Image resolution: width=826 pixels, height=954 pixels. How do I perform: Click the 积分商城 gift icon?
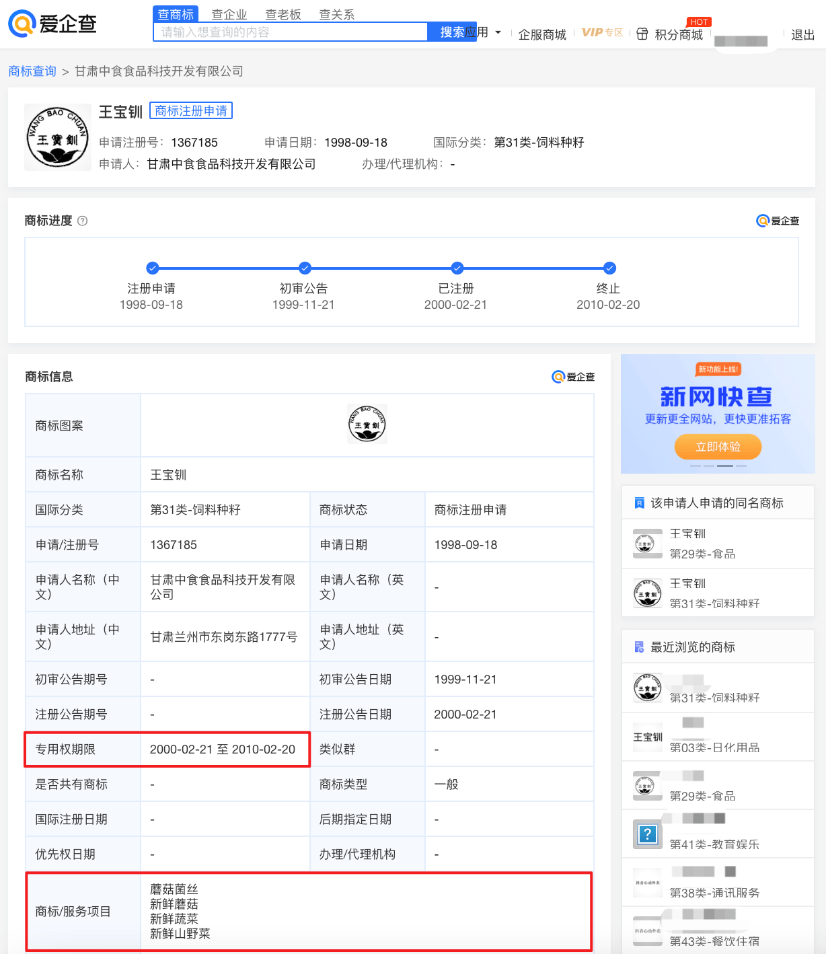(x=642, y=34)
